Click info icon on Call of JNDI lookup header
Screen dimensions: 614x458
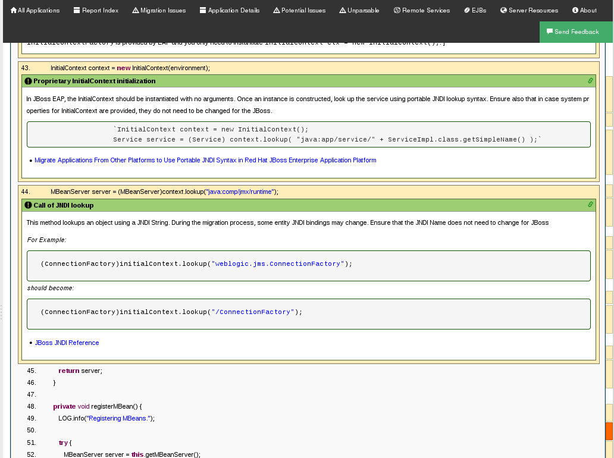(x=29, y=205)
